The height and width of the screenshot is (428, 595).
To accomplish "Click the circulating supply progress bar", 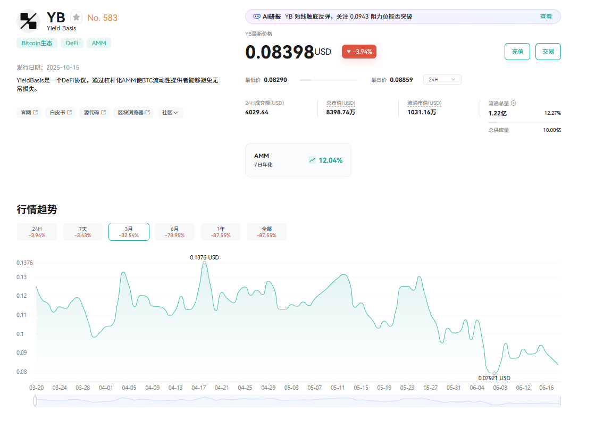I will coord(525,123).
